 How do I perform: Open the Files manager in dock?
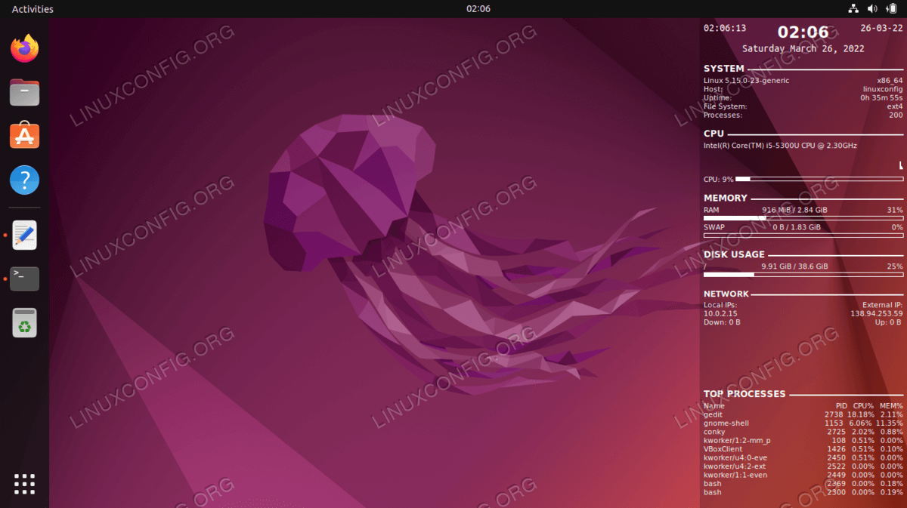click(25, 93)
